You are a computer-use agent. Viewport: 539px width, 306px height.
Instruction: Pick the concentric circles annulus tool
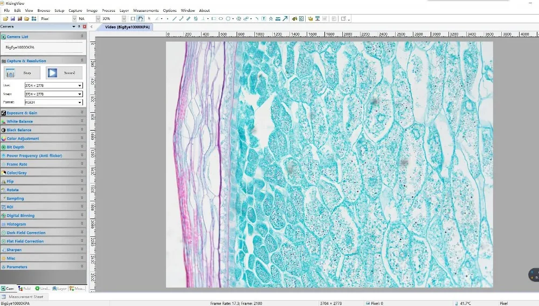[x=239, y=18]
